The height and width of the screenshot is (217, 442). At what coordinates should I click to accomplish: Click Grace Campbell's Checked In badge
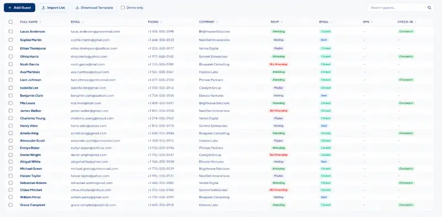(x=406, y=205)
